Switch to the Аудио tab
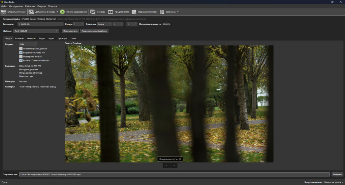 click(x=51, y=38)
